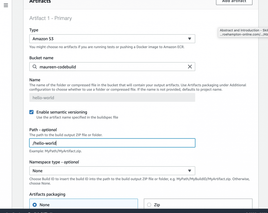Click the None packaging option card label
This screenshot has width=268, height=213.
point(44,205)
